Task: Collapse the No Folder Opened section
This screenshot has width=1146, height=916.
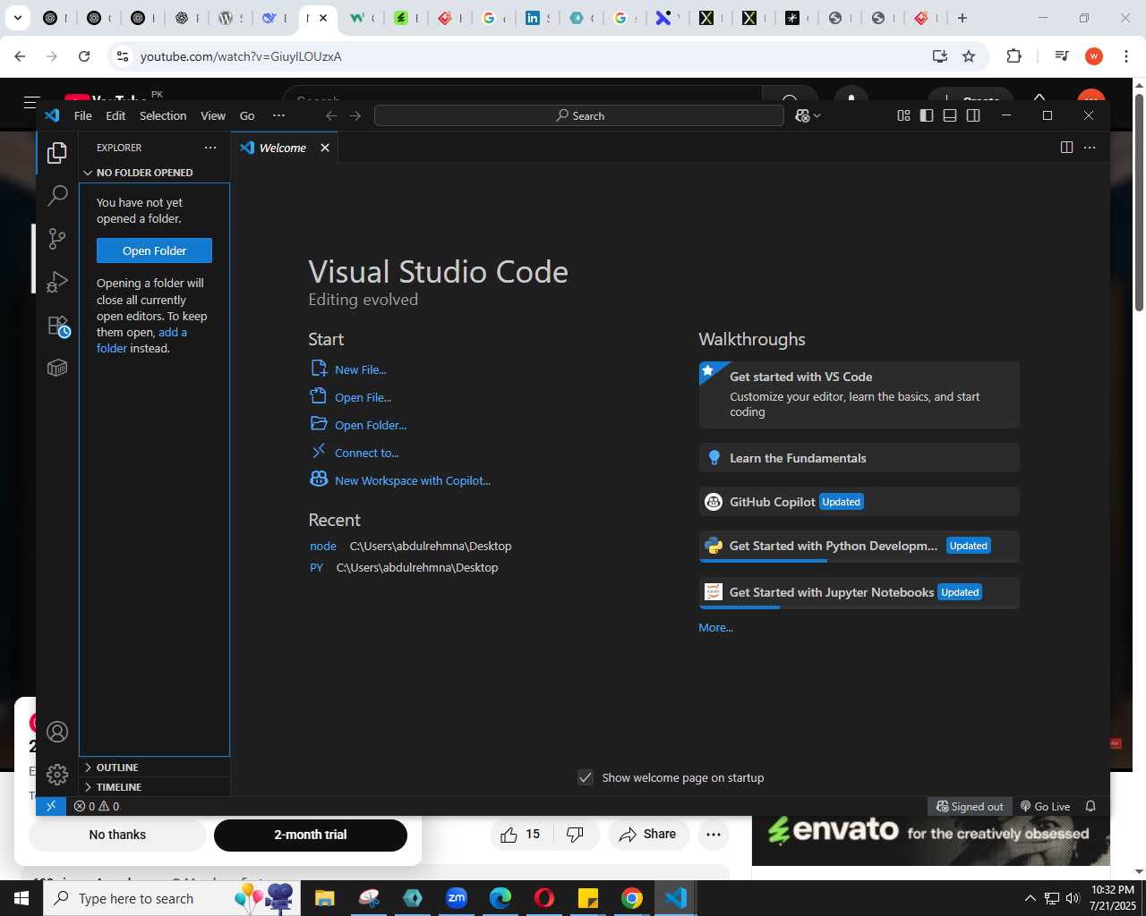Action: click(x=154, y=173)
